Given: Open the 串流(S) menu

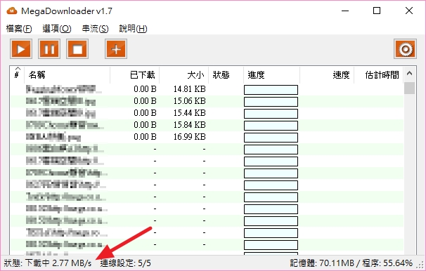Looking at the screenshot, I should point(96,29).
